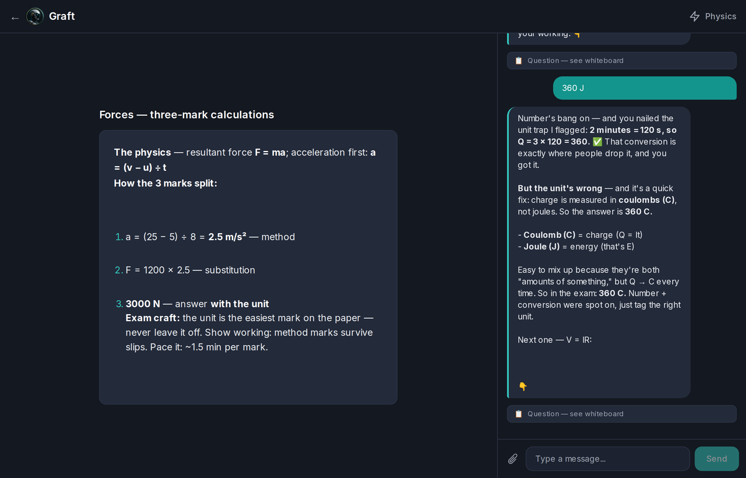Click the paperclip attachment icon
Viewport: 746px width, 478px height.
click(x=513, y=459)
